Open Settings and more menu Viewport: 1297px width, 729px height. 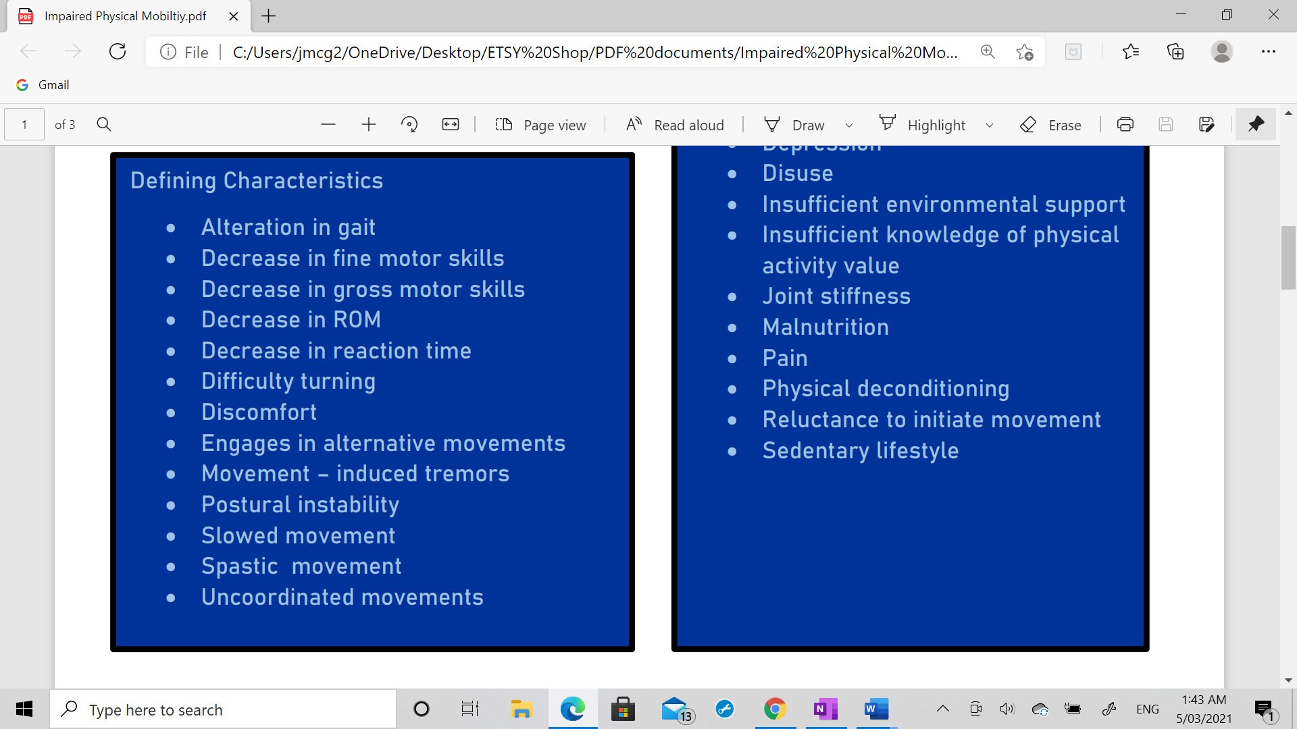[x=1269, y=51]
